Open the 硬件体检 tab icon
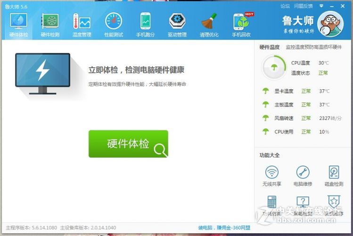Screen dimensions: 353x236 click(18, 21)
